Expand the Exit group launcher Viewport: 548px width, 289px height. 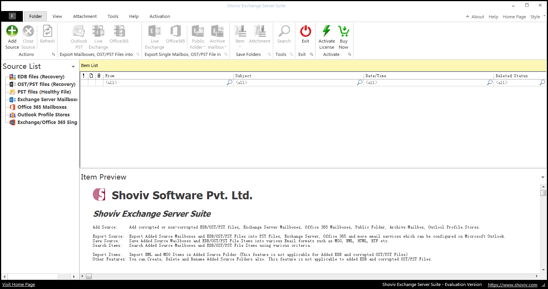coord(311,54)
